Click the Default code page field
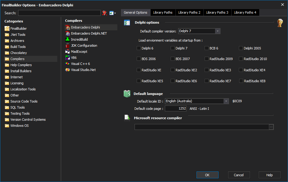This screenshot has height=182, width=288. click(x=176, y=109)
